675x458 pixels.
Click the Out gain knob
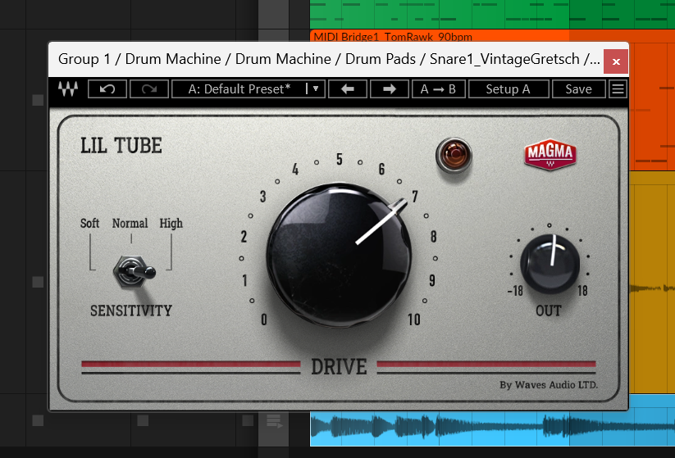click(x=549, y=261)
